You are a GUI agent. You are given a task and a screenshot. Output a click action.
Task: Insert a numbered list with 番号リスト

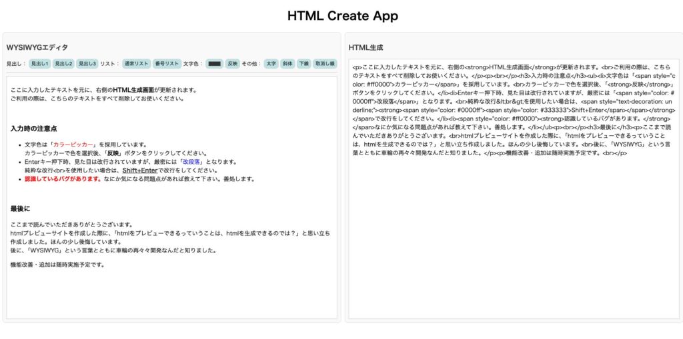pyautogui.click(x=167, y=63)
